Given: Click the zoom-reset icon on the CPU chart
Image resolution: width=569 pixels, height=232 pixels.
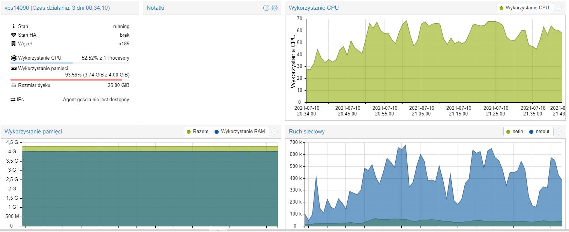Looking at the screenshot, I should point(559,8).
